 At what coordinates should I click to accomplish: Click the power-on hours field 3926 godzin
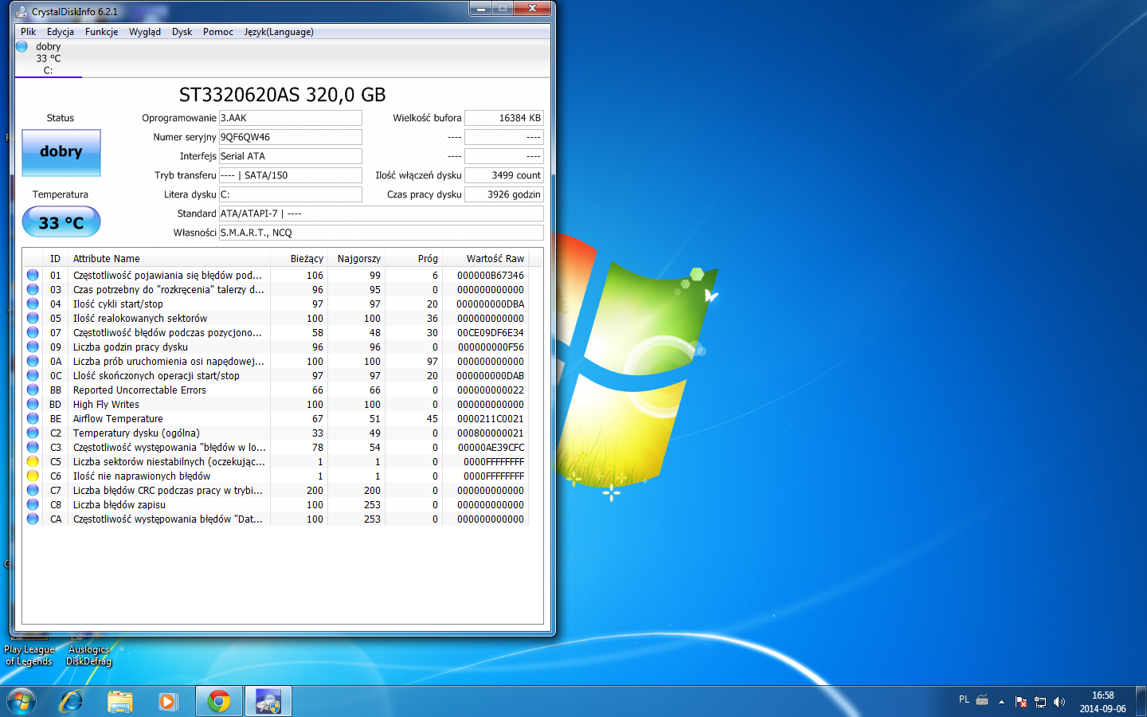(504, 194)
